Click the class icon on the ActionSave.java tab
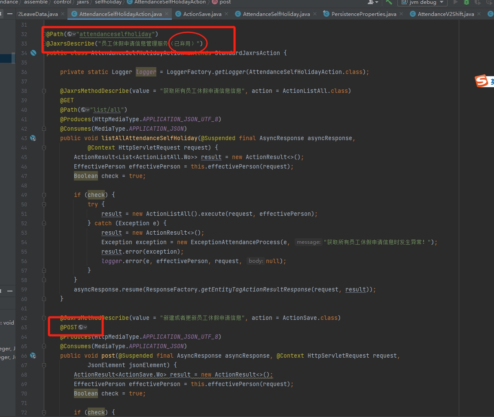 click(178, 14)
